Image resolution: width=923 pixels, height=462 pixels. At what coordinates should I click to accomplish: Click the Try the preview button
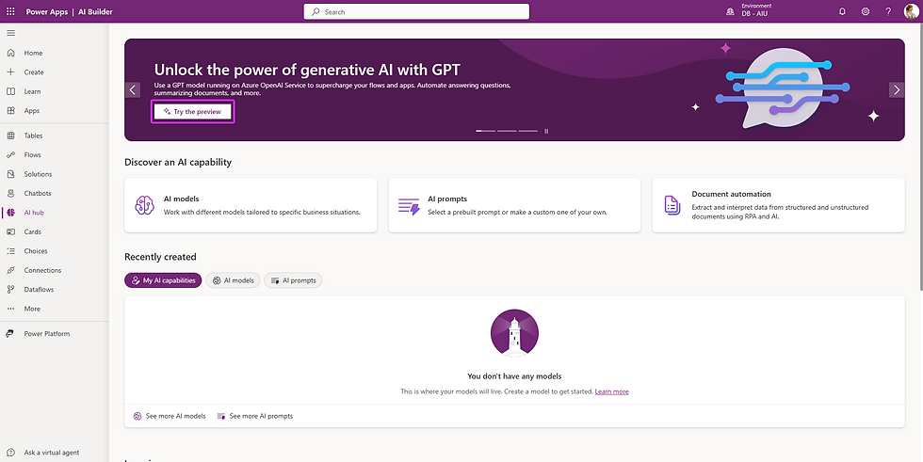pos(192,112)
